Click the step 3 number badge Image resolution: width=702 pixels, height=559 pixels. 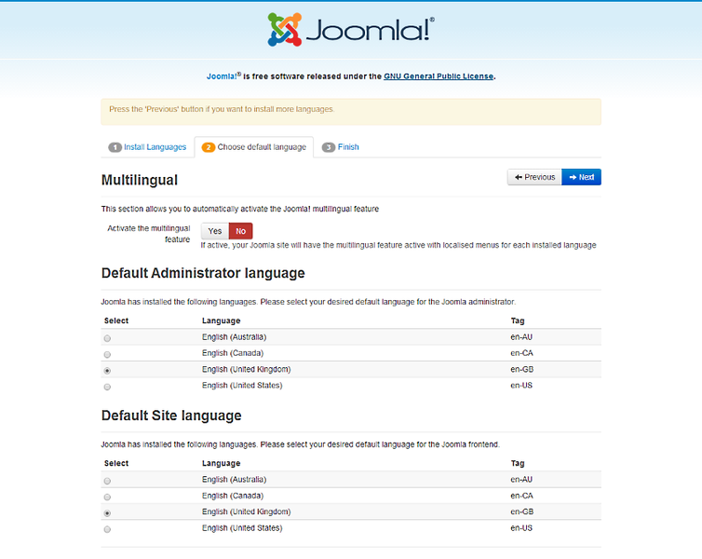329,147
